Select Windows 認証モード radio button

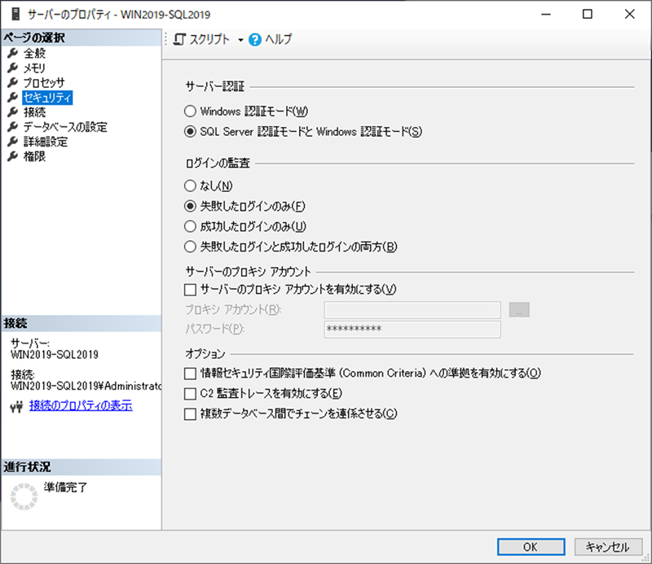click(x=190, y=111)
